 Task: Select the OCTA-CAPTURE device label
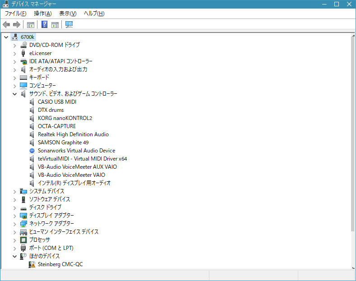coord(57,126)
